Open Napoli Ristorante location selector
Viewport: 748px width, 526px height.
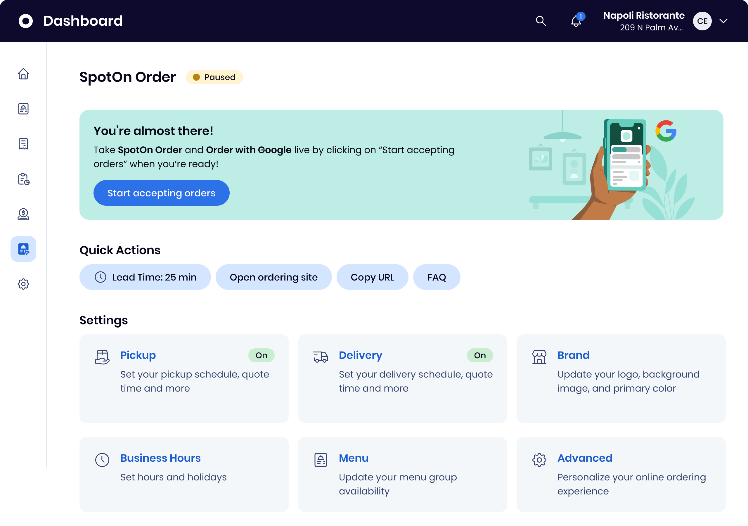[643, 21]
